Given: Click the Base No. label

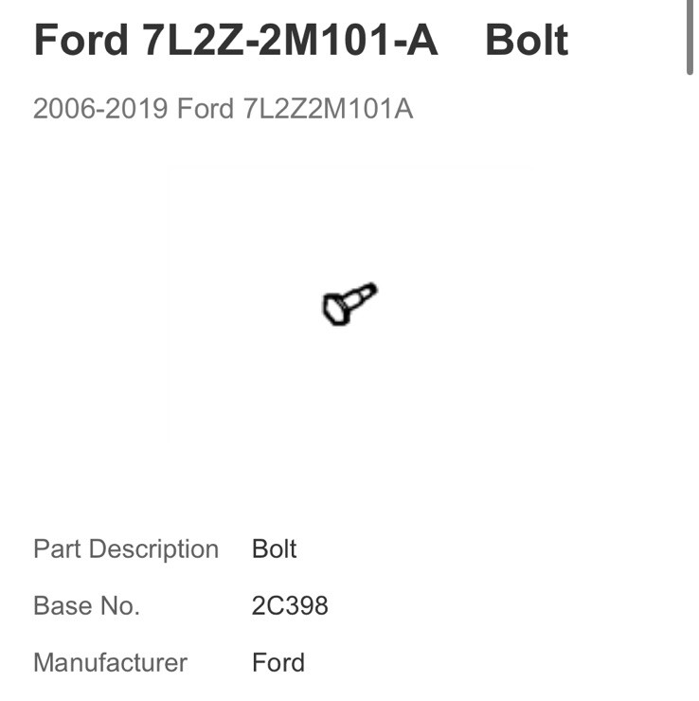Looking at the screenshot, I should click(86, 606).
